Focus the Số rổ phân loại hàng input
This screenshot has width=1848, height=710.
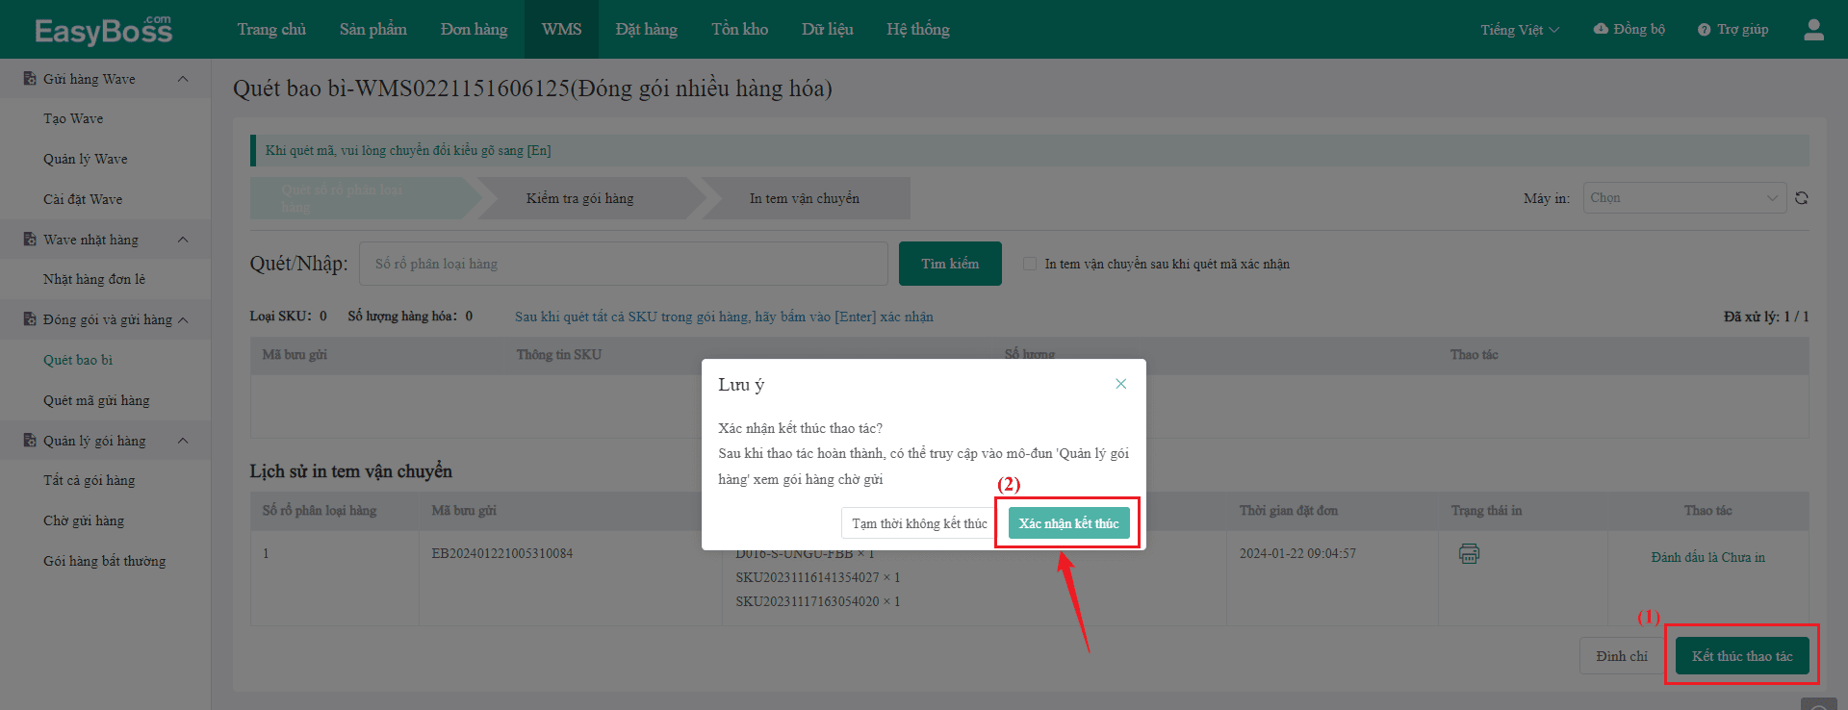pos(623,264)
